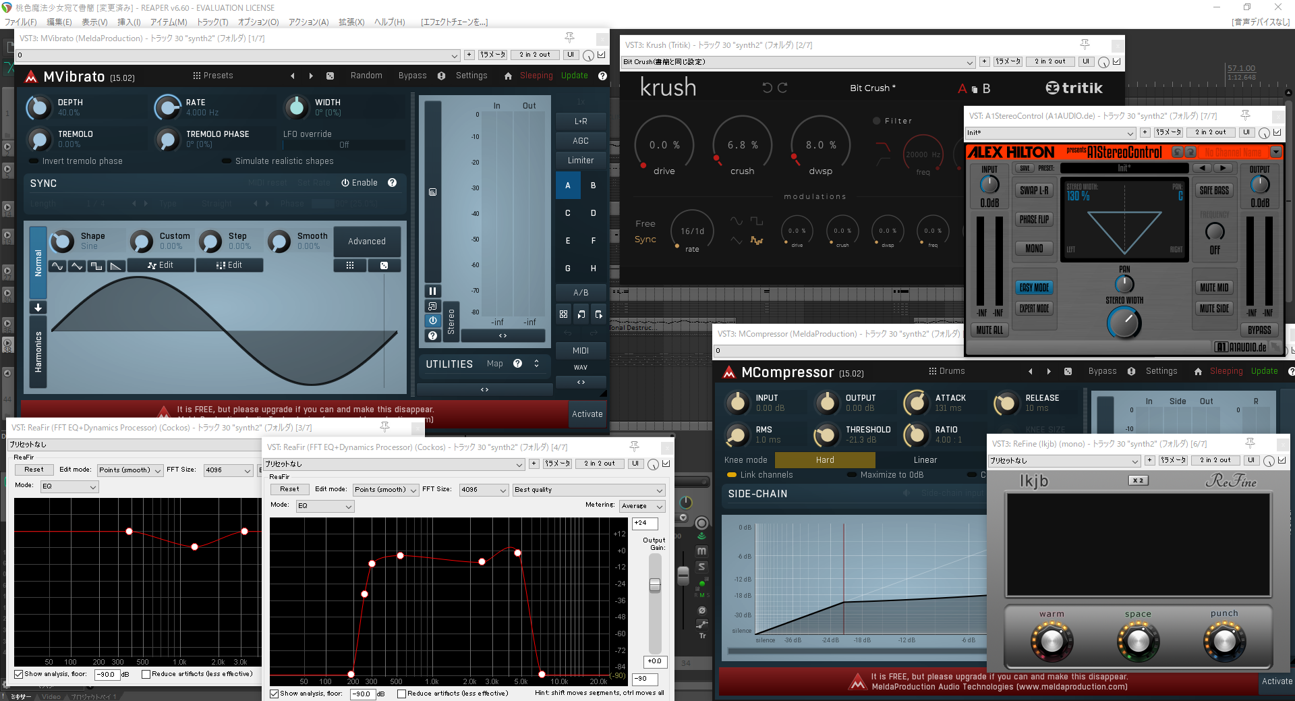Go to next preset in MVibrato
This screenshot has height=701, width=1295.
click(x=311, y=76)
